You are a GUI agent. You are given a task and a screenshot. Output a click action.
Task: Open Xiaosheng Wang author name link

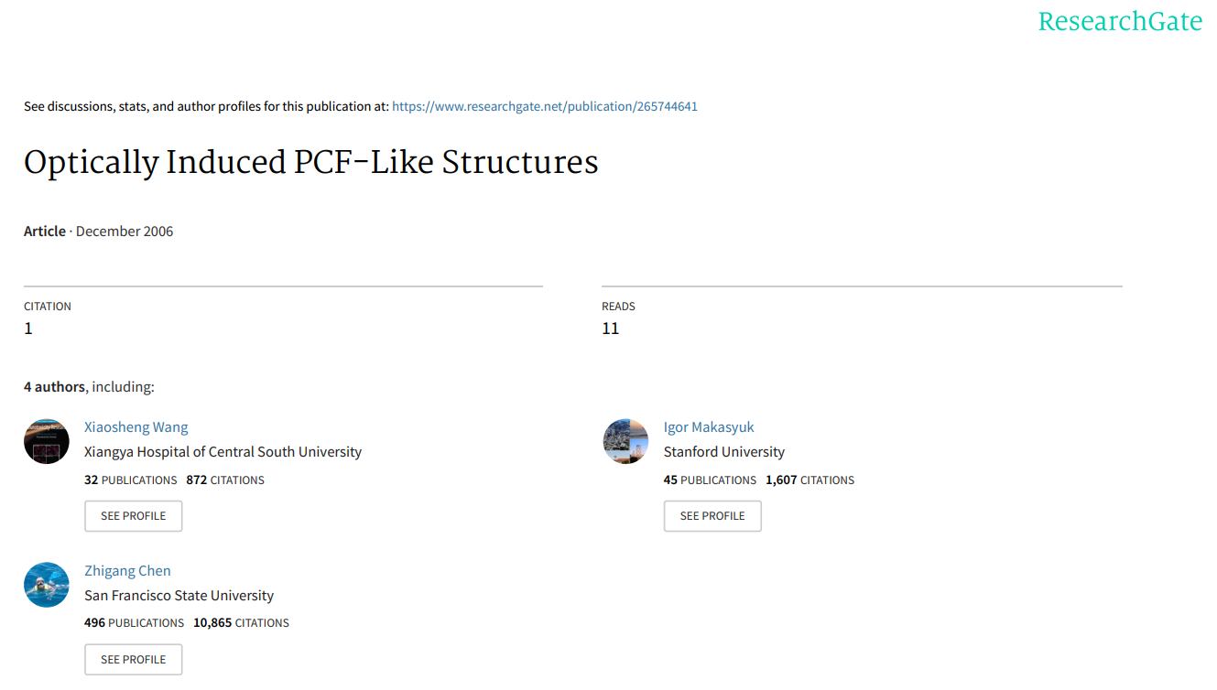[136, 427]
